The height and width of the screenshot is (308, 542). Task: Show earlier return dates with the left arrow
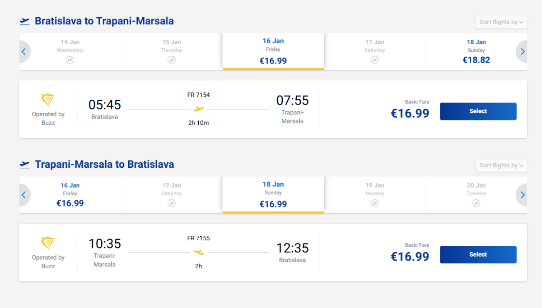(x=23, y=195)
